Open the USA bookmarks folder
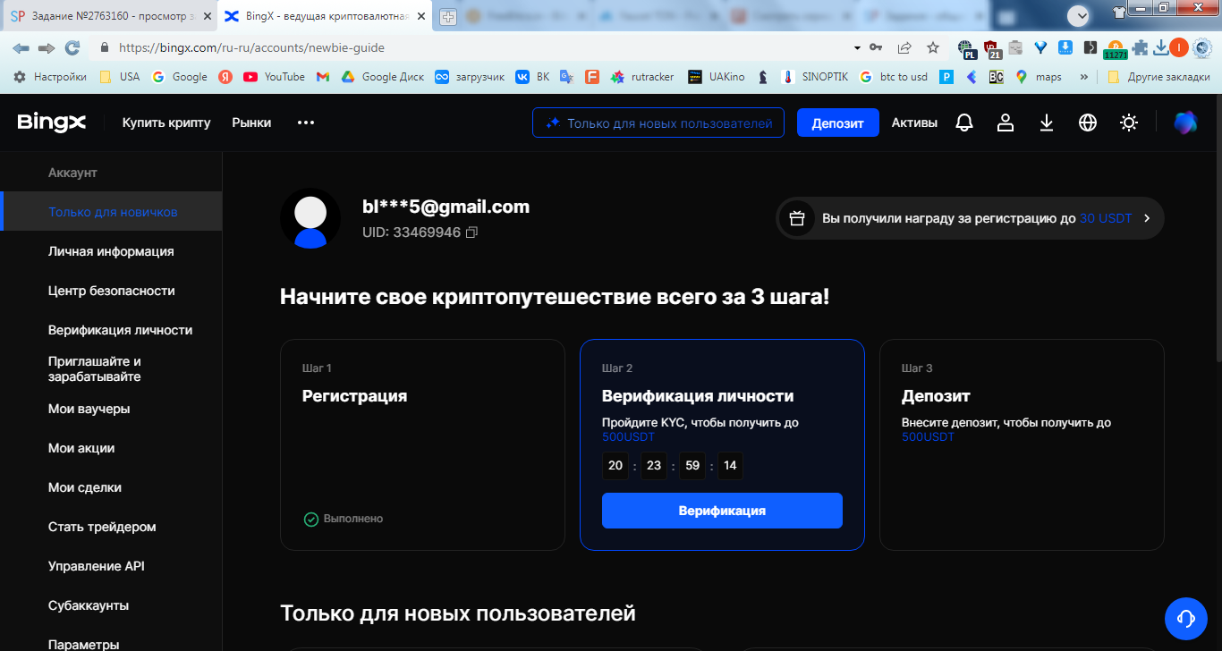 119,77
